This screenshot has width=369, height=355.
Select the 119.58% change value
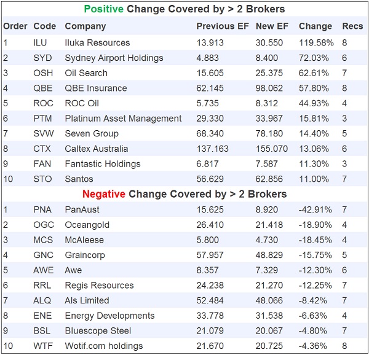pos(315,43)
